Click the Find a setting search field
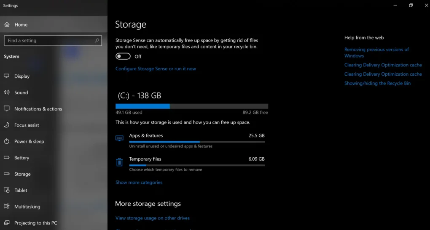This screenshot has width=430, height=230. pyautogui.click(x=53, y=40)
